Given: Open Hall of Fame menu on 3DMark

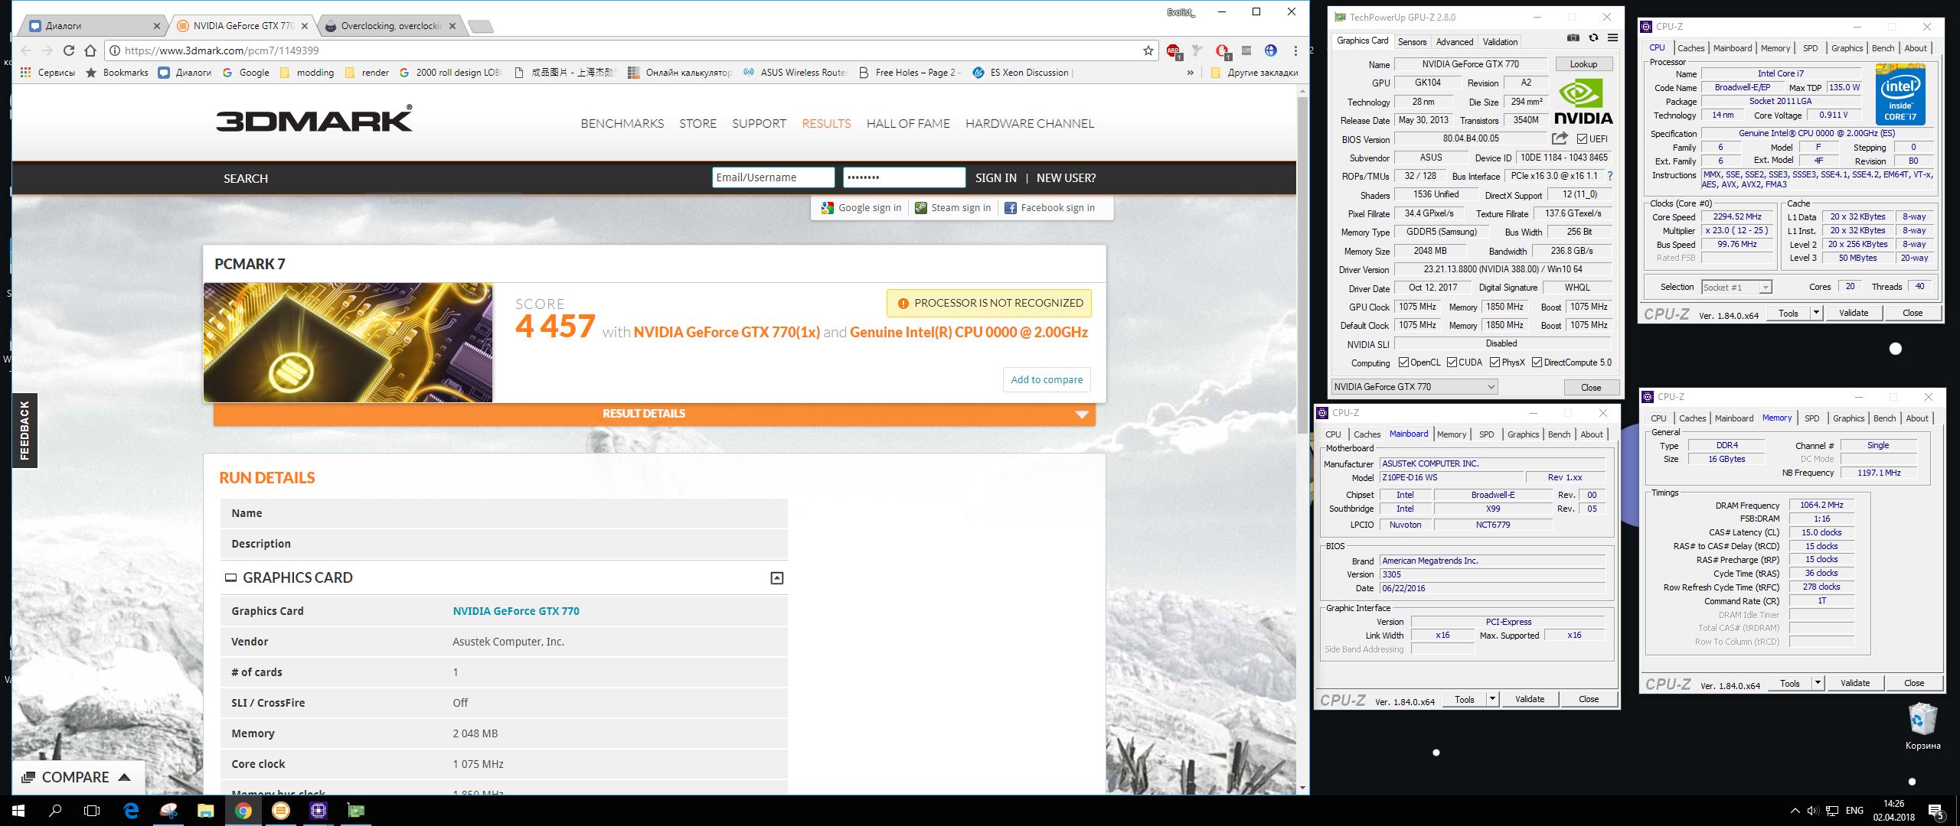Looking at the screenshot, I should (x=908, y=124).
